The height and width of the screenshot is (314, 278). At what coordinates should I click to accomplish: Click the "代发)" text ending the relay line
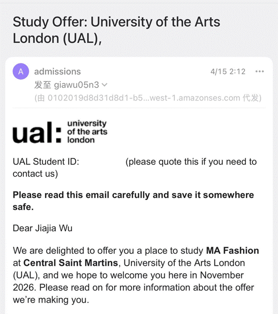252,98
